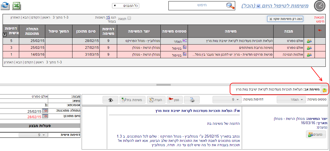Click inside the חיפוש search field
This screenshot has height=151, width=330.
197,5
